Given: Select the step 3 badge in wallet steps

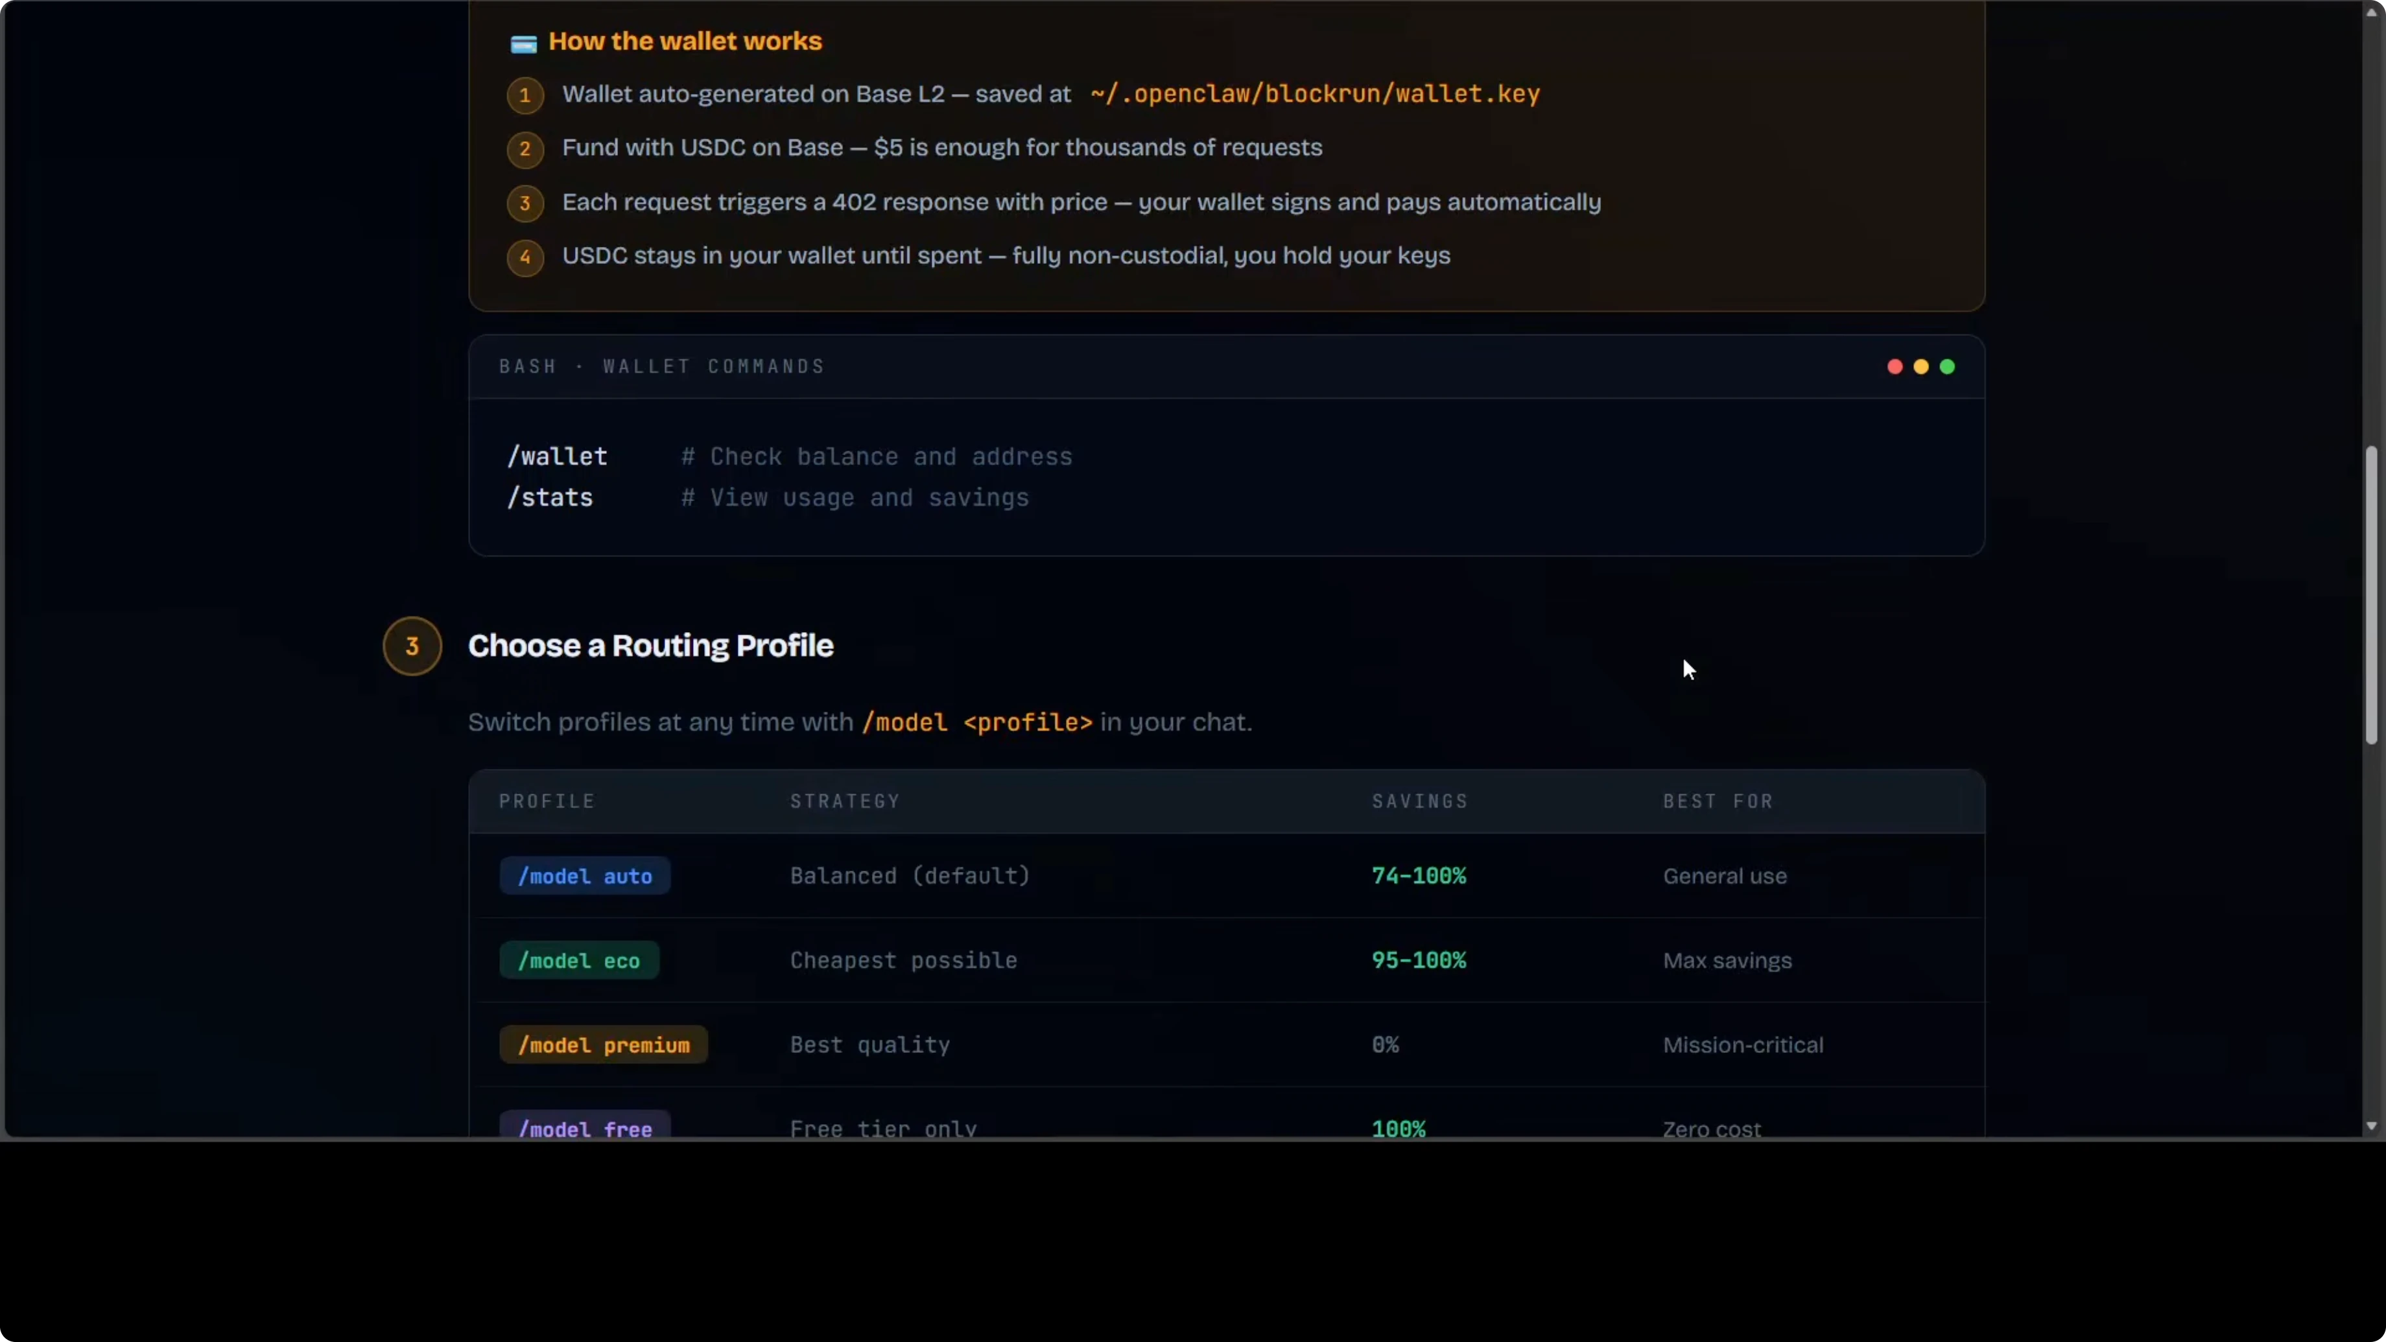Looking at the screenshot, I should (x=525, y=204).
